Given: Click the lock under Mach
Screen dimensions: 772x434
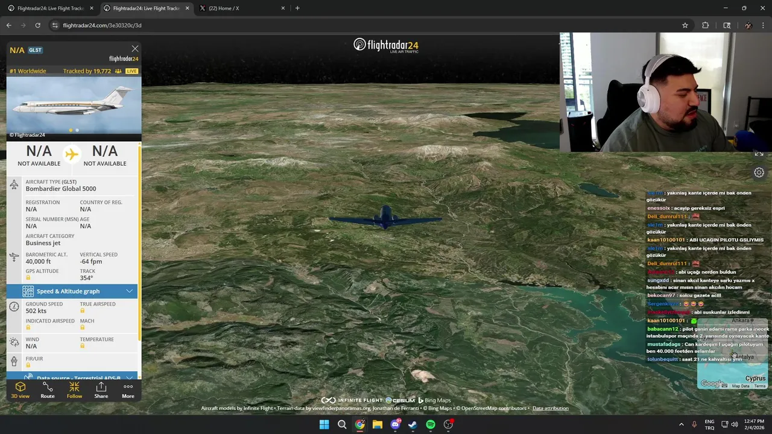Looking at the screenshot, I should pos(83,328).
